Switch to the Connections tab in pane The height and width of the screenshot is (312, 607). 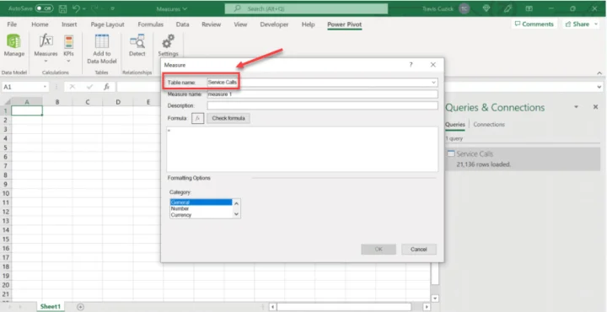(x=489, y=124)
